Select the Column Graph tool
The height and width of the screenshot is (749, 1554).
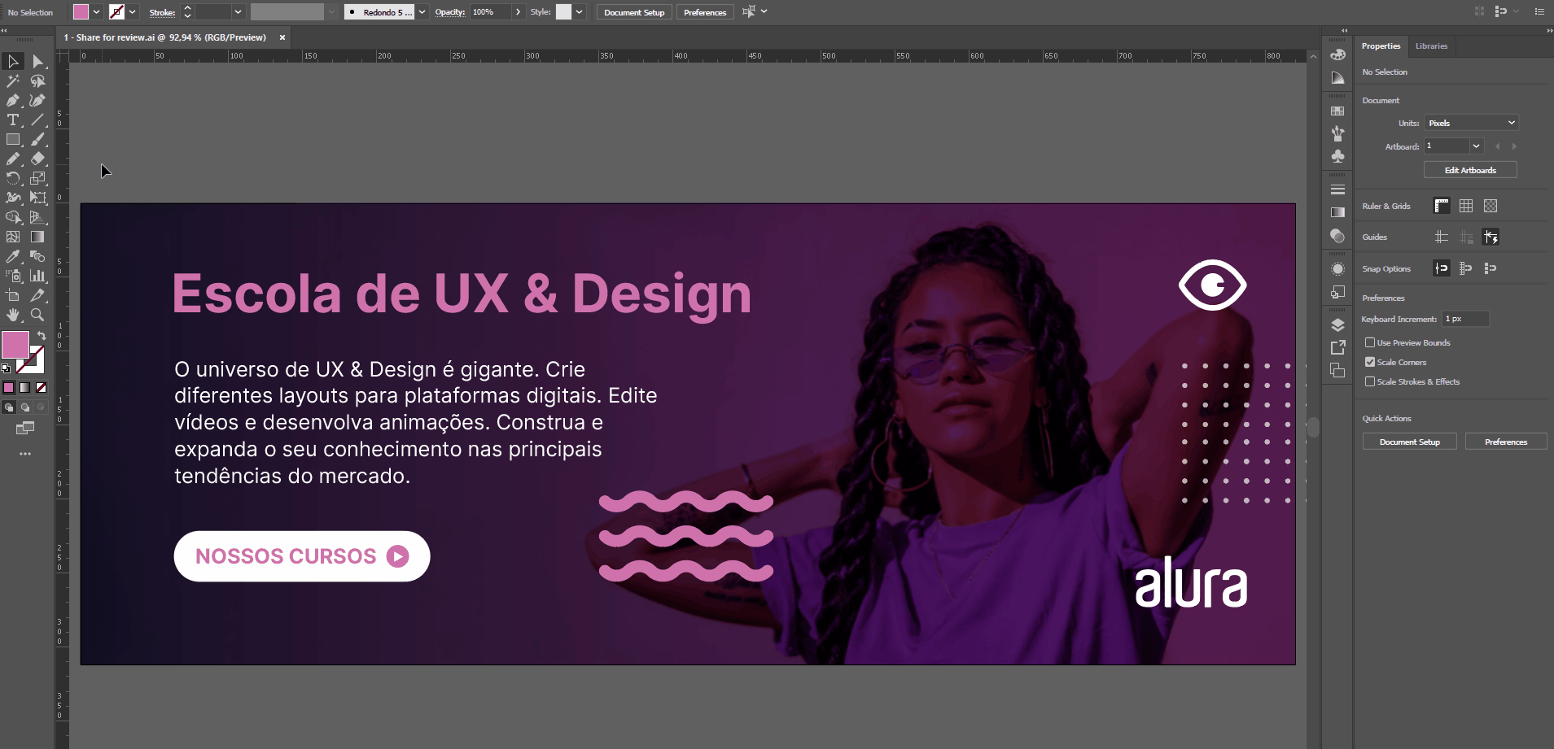click(37, 276)
